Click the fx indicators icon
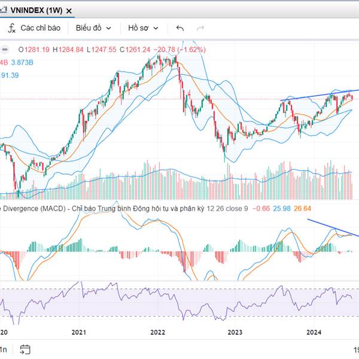359x359 pixels. click(12, 28)
